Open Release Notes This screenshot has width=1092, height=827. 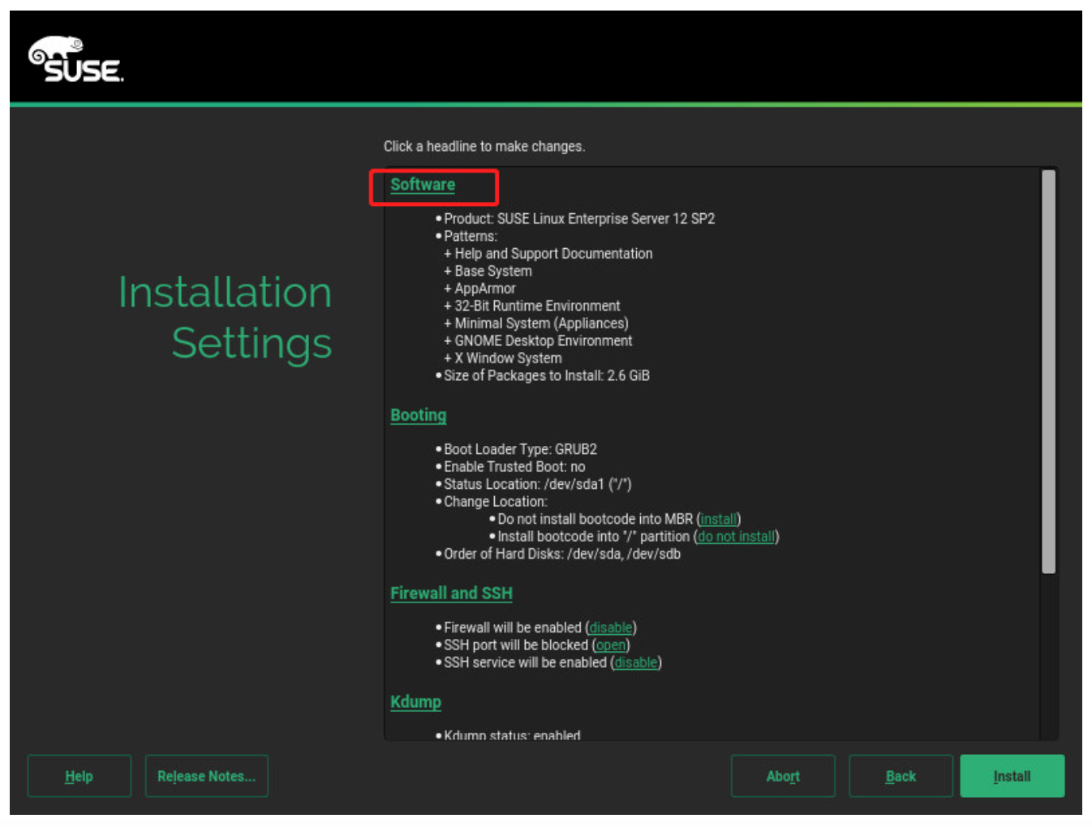tap(206, 776)
